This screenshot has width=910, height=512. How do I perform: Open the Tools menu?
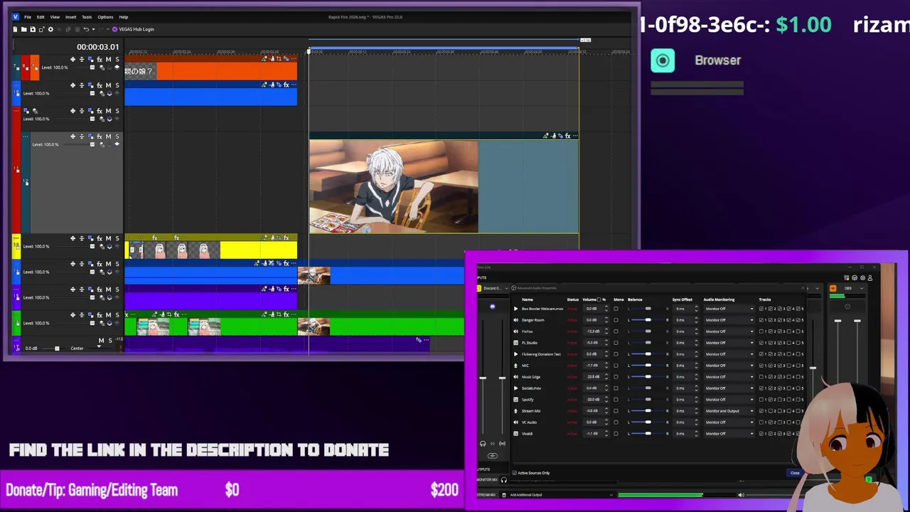[x=87, y=17]
